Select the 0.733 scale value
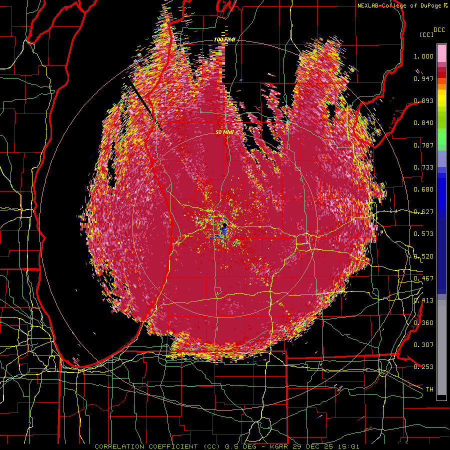Image resolution: width=450 pixels, height=450 pixels. [x=423, y=167]
